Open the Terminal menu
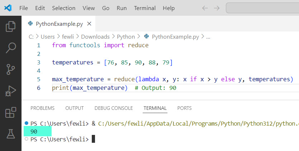 click(x=145, y=8)
